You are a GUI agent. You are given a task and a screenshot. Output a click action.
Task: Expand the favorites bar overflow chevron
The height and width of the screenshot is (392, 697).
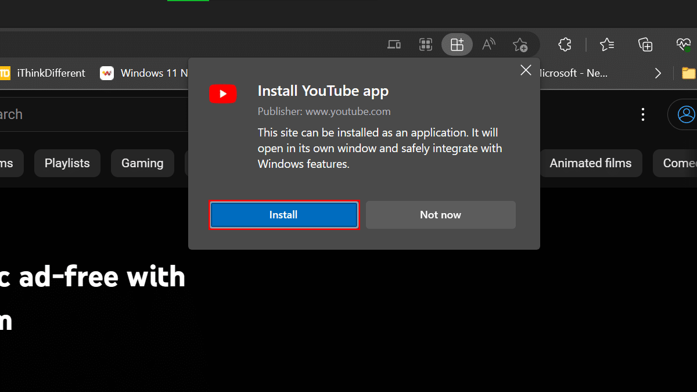[658, 73]
